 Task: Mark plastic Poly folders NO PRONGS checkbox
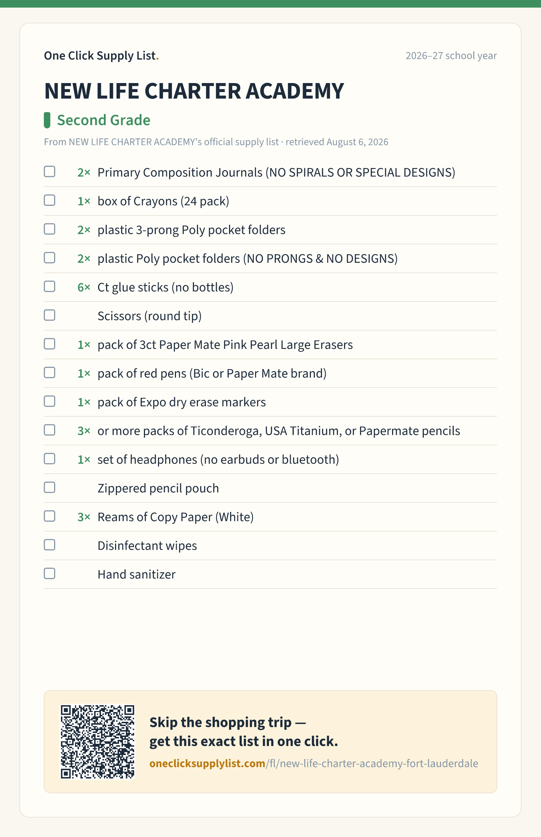click(x=49, y=258)
